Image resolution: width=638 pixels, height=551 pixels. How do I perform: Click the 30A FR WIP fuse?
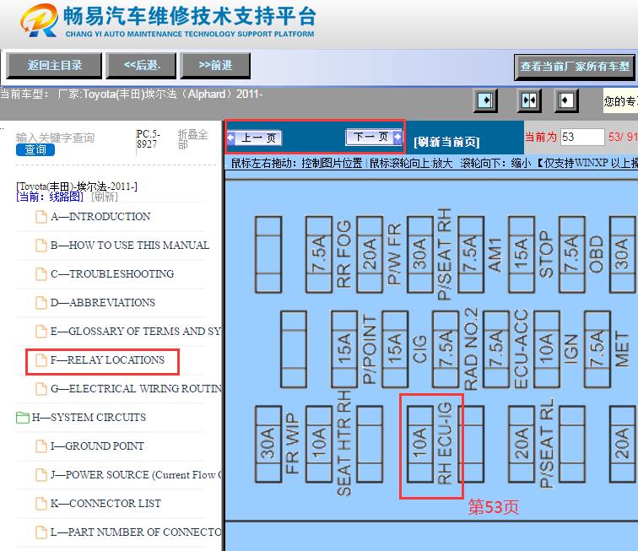click(268, 444)
